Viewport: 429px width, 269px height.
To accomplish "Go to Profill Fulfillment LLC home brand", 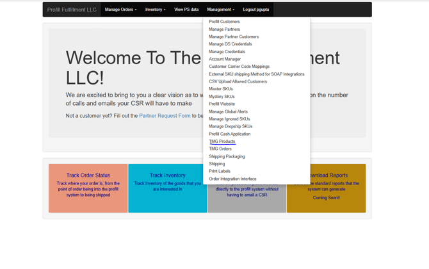I will [72, 10].
